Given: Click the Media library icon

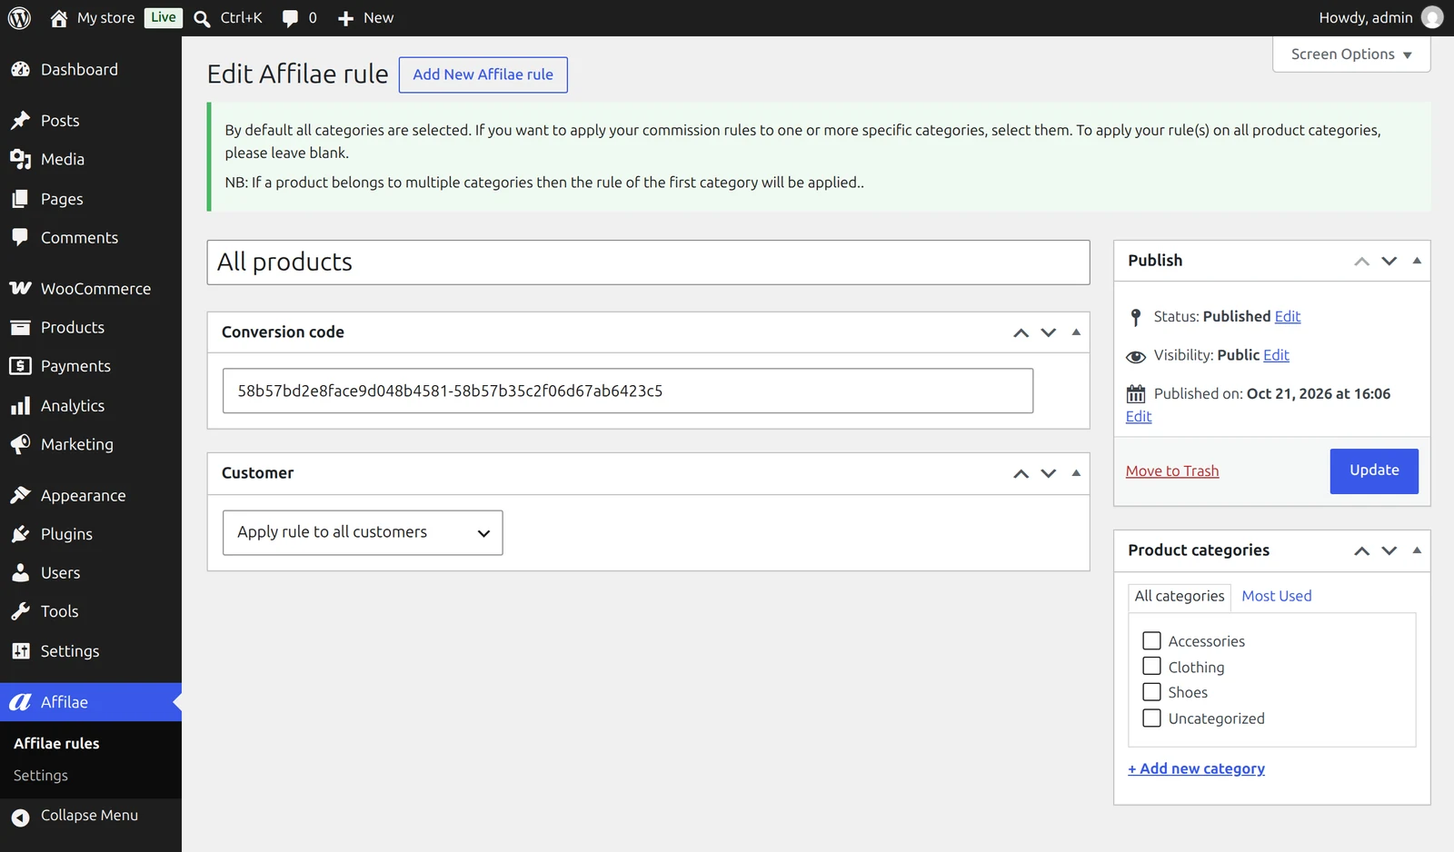Looking at the screenshot, I should click(x=20, y=159).
